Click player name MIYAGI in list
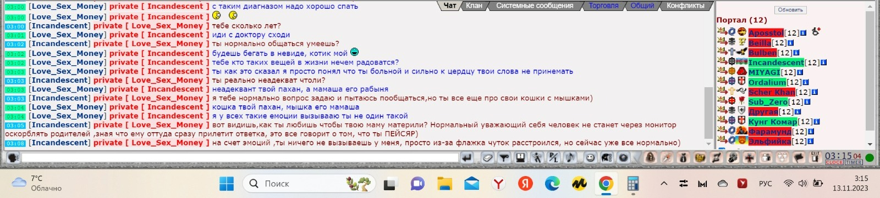 764,72
